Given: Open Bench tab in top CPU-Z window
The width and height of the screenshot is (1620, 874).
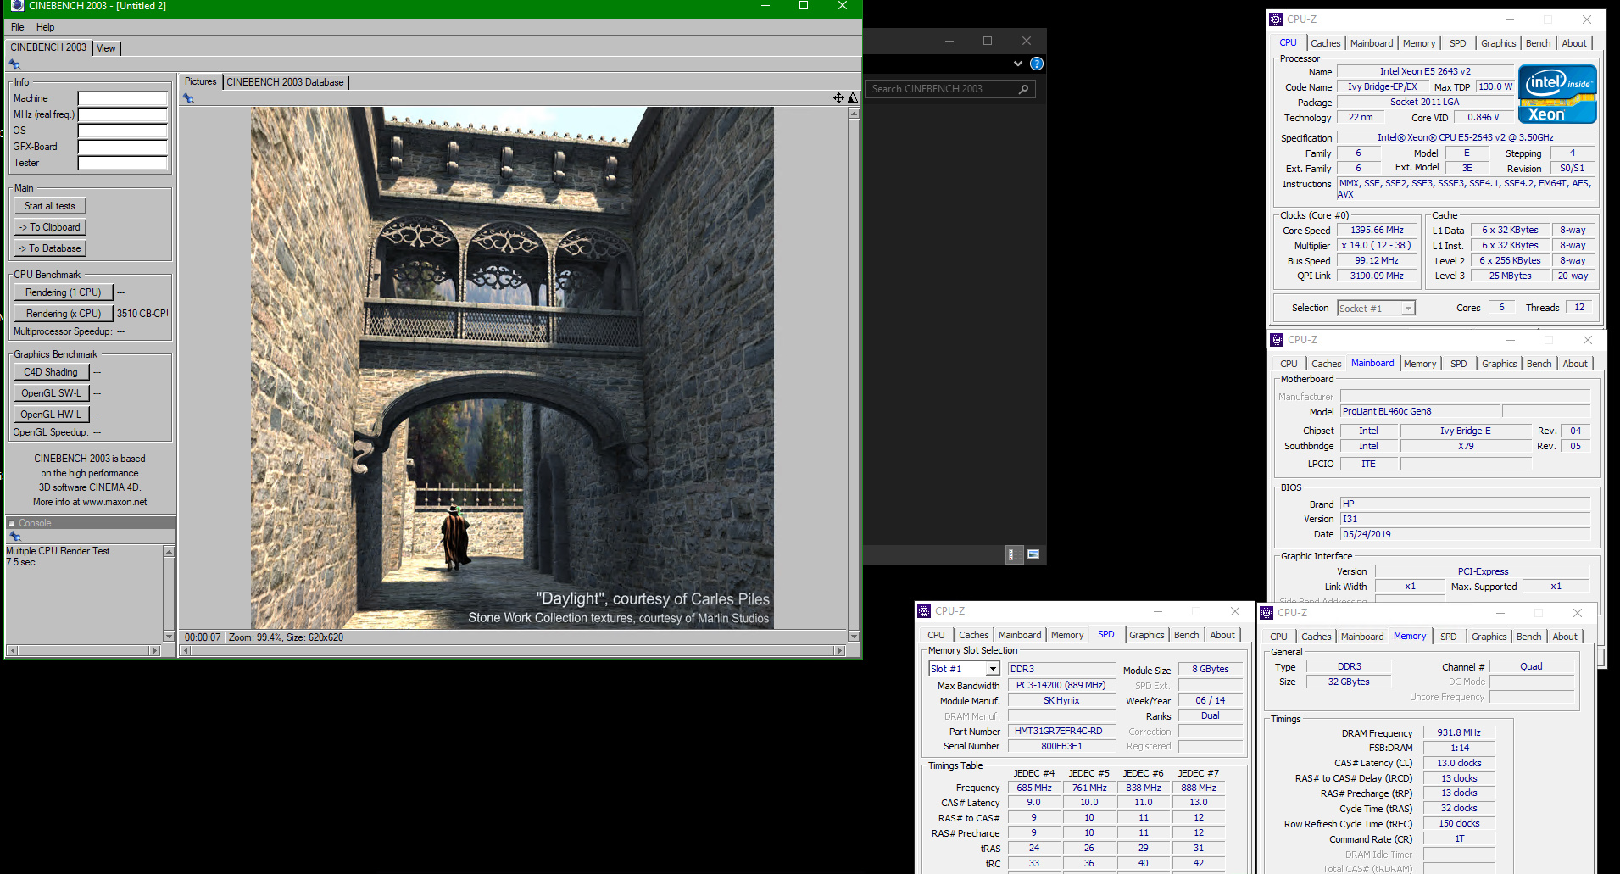Looking at the screenshot, I should [1538, 43].
